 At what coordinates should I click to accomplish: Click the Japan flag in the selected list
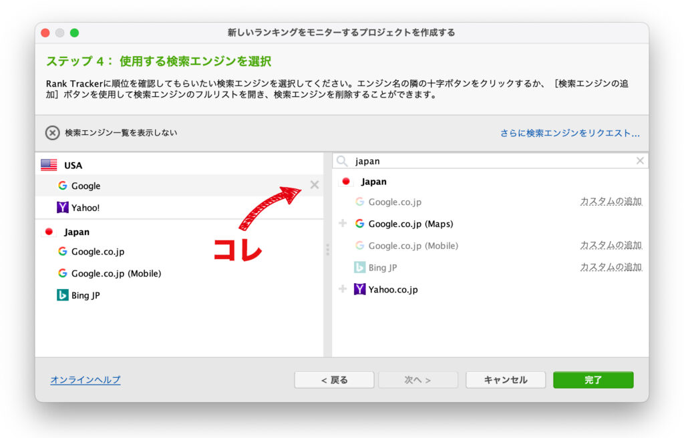(49, 231)
